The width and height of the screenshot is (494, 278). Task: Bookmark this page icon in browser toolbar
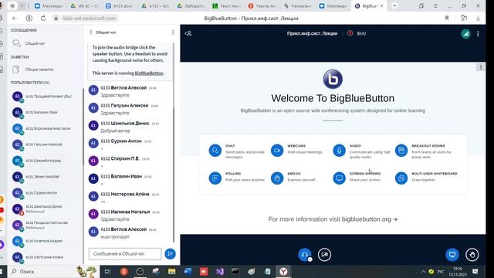[447, 19]
